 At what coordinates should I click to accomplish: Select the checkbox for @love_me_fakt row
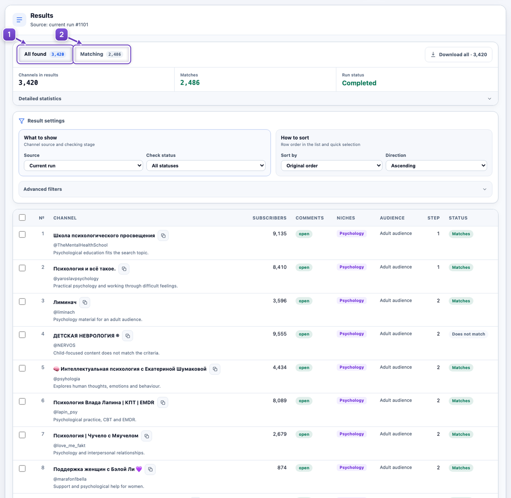click(x=22, y=435)
